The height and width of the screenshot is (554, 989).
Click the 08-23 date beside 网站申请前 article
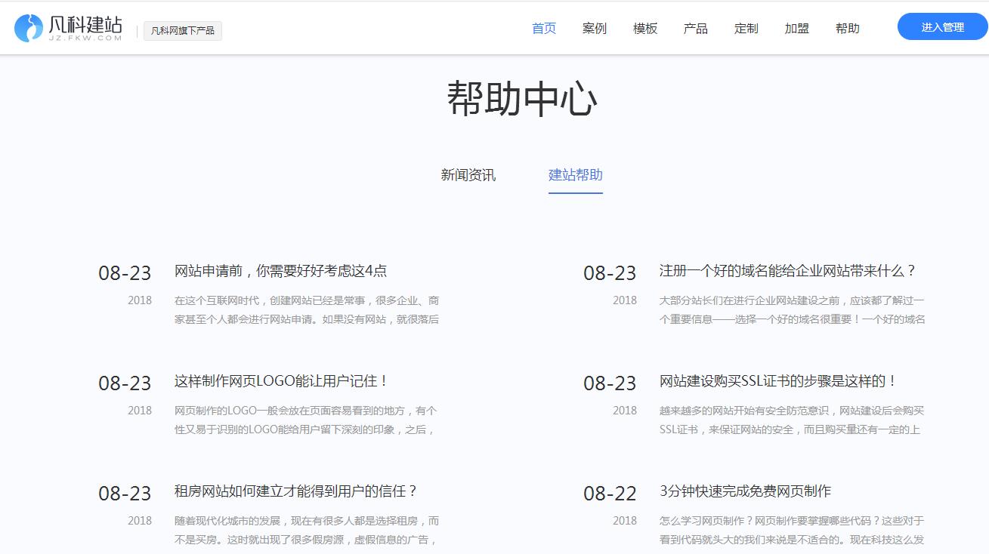[125, 273]
